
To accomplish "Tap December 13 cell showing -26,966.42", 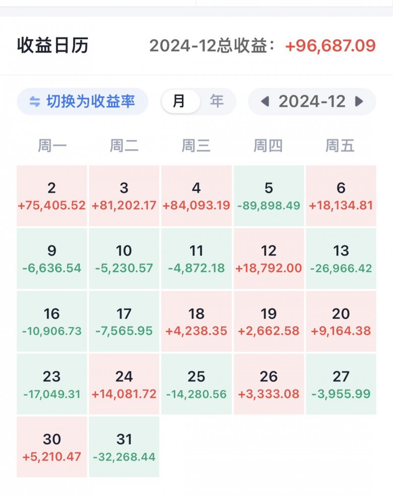I will [x=341, y=258].
